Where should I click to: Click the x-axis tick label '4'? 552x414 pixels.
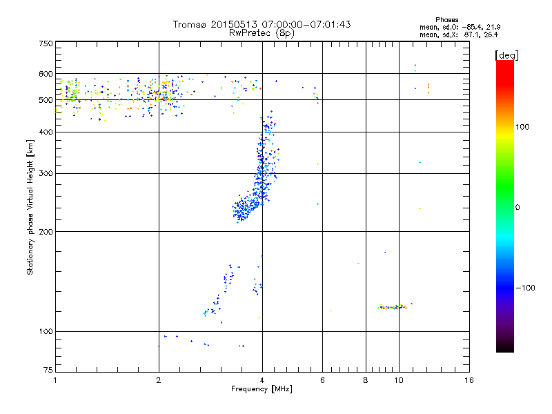tap(262, 380)
